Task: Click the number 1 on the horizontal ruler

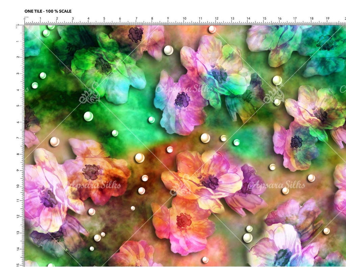Action: coord(41,19)
